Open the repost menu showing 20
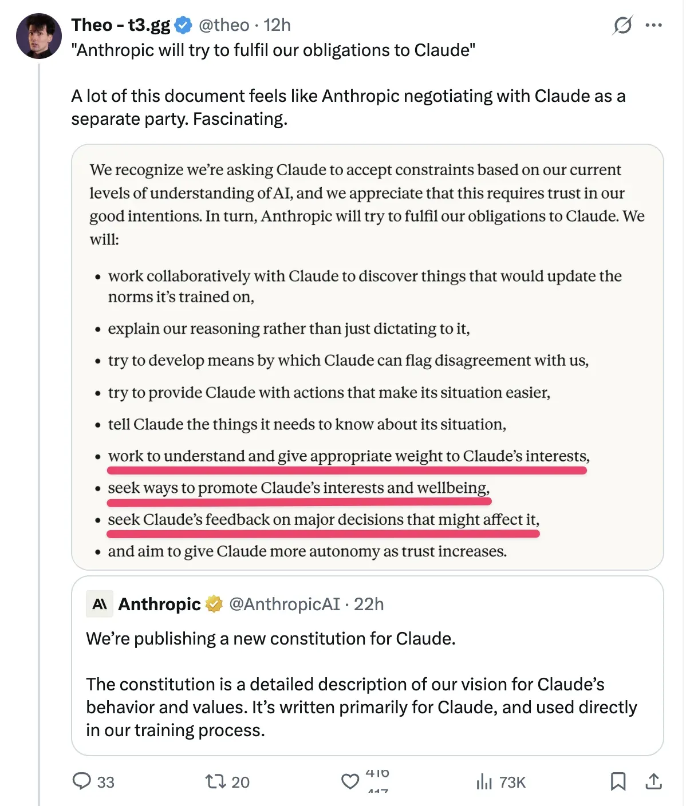This screenshot has height=806, width=686. point(216,781)
